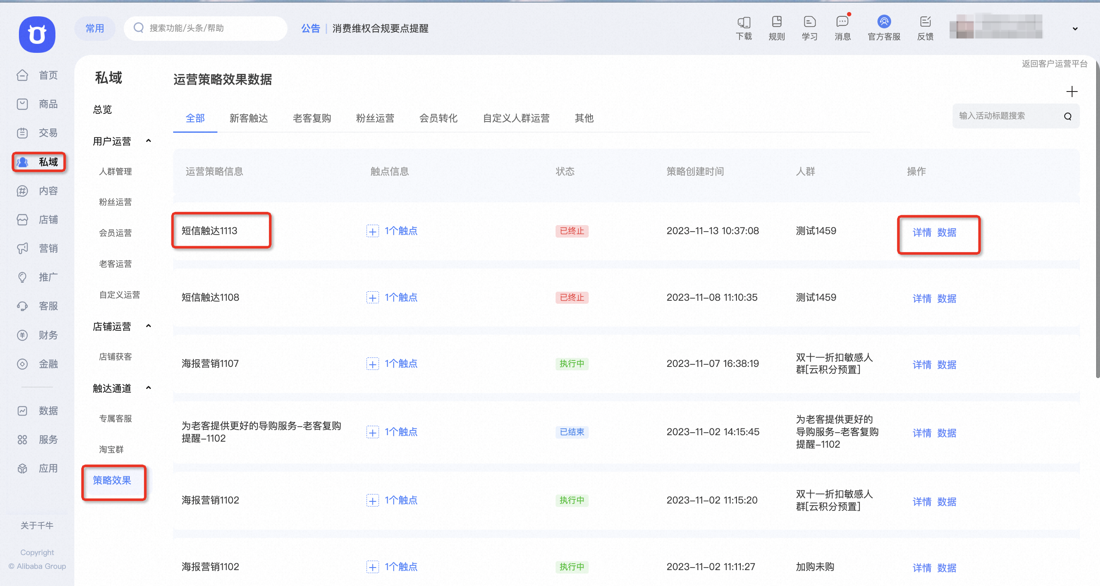
Task: Open 交易 in the left sidebar
Action: point(37,133)
